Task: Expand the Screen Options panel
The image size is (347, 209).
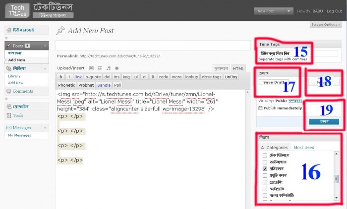Action: (326, 25)
